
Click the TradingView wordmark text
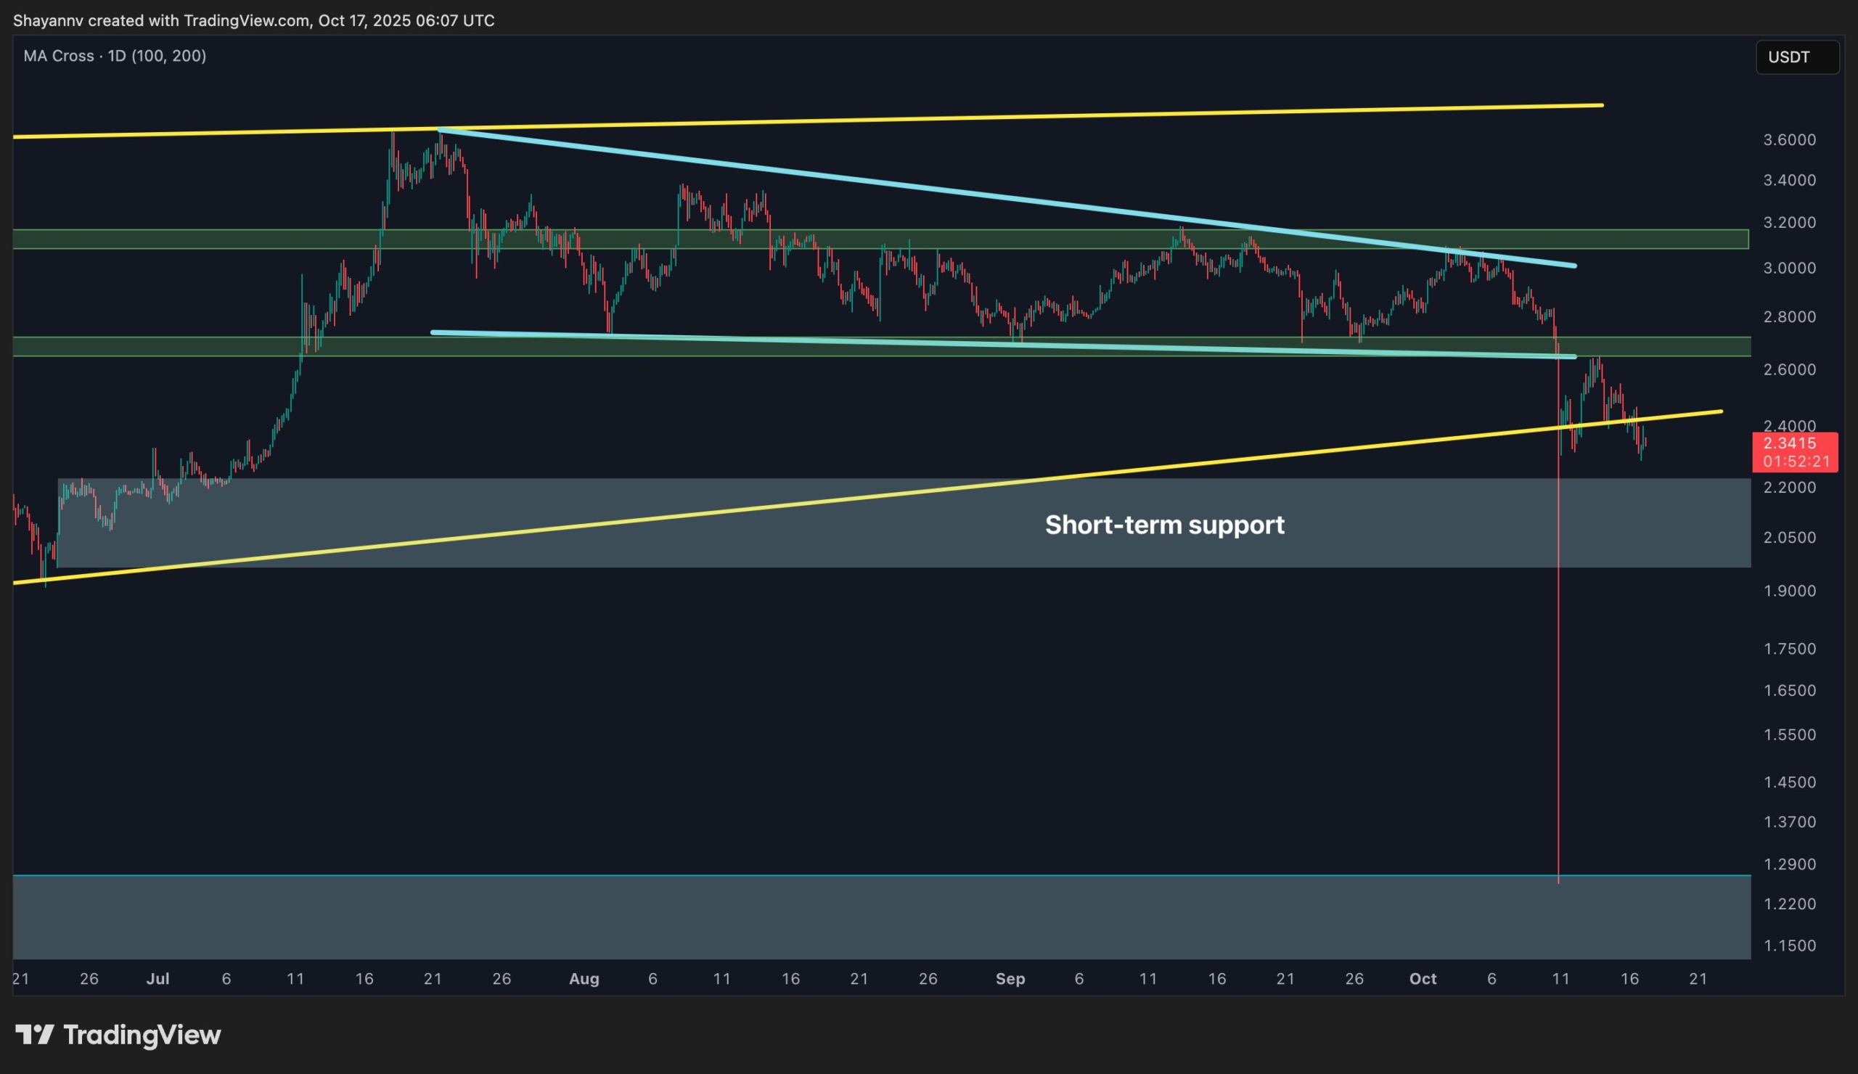[142, 1035]
